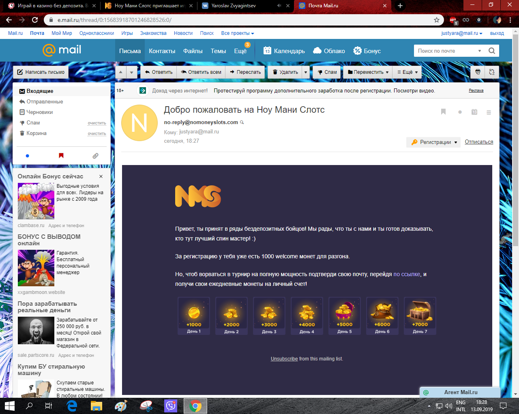The height and width of the screenshot is (414, 519).
Task: Open Облако cloud storage
Action: (329, 51)
